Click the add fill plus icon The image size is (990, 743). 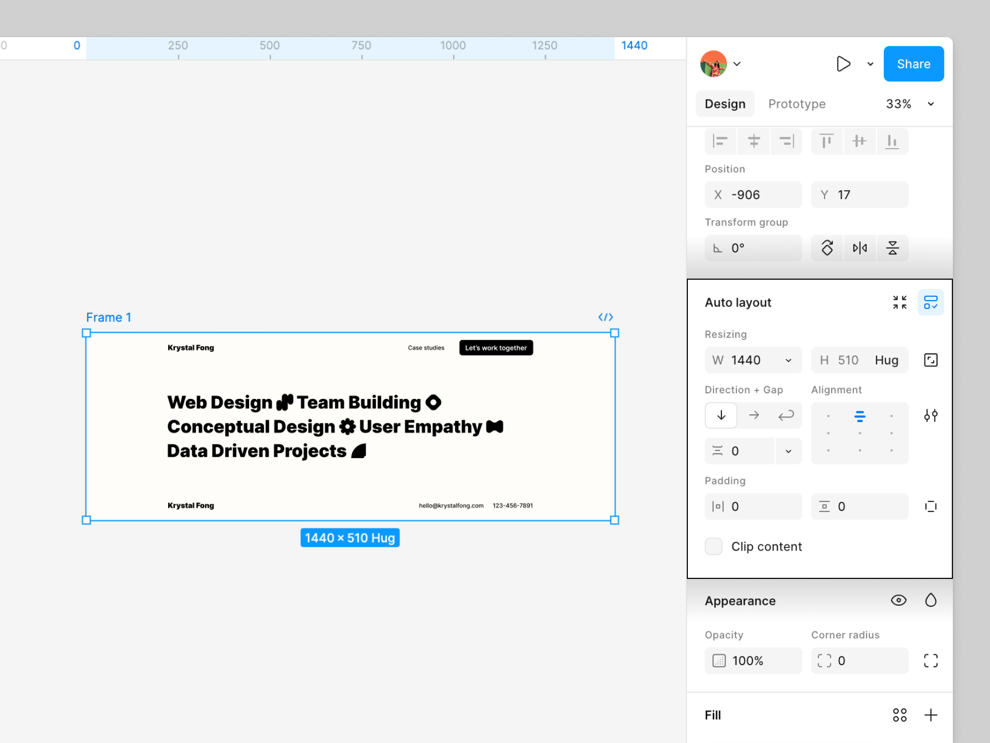[930, 715]
